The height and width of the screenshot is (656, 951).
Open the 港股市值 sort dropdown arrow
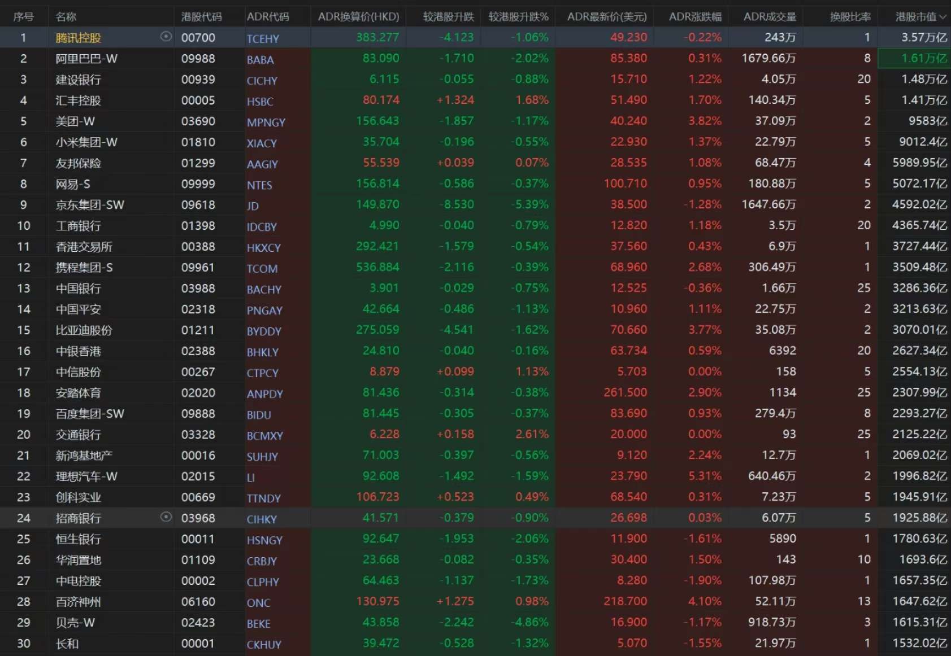[943, 17]
